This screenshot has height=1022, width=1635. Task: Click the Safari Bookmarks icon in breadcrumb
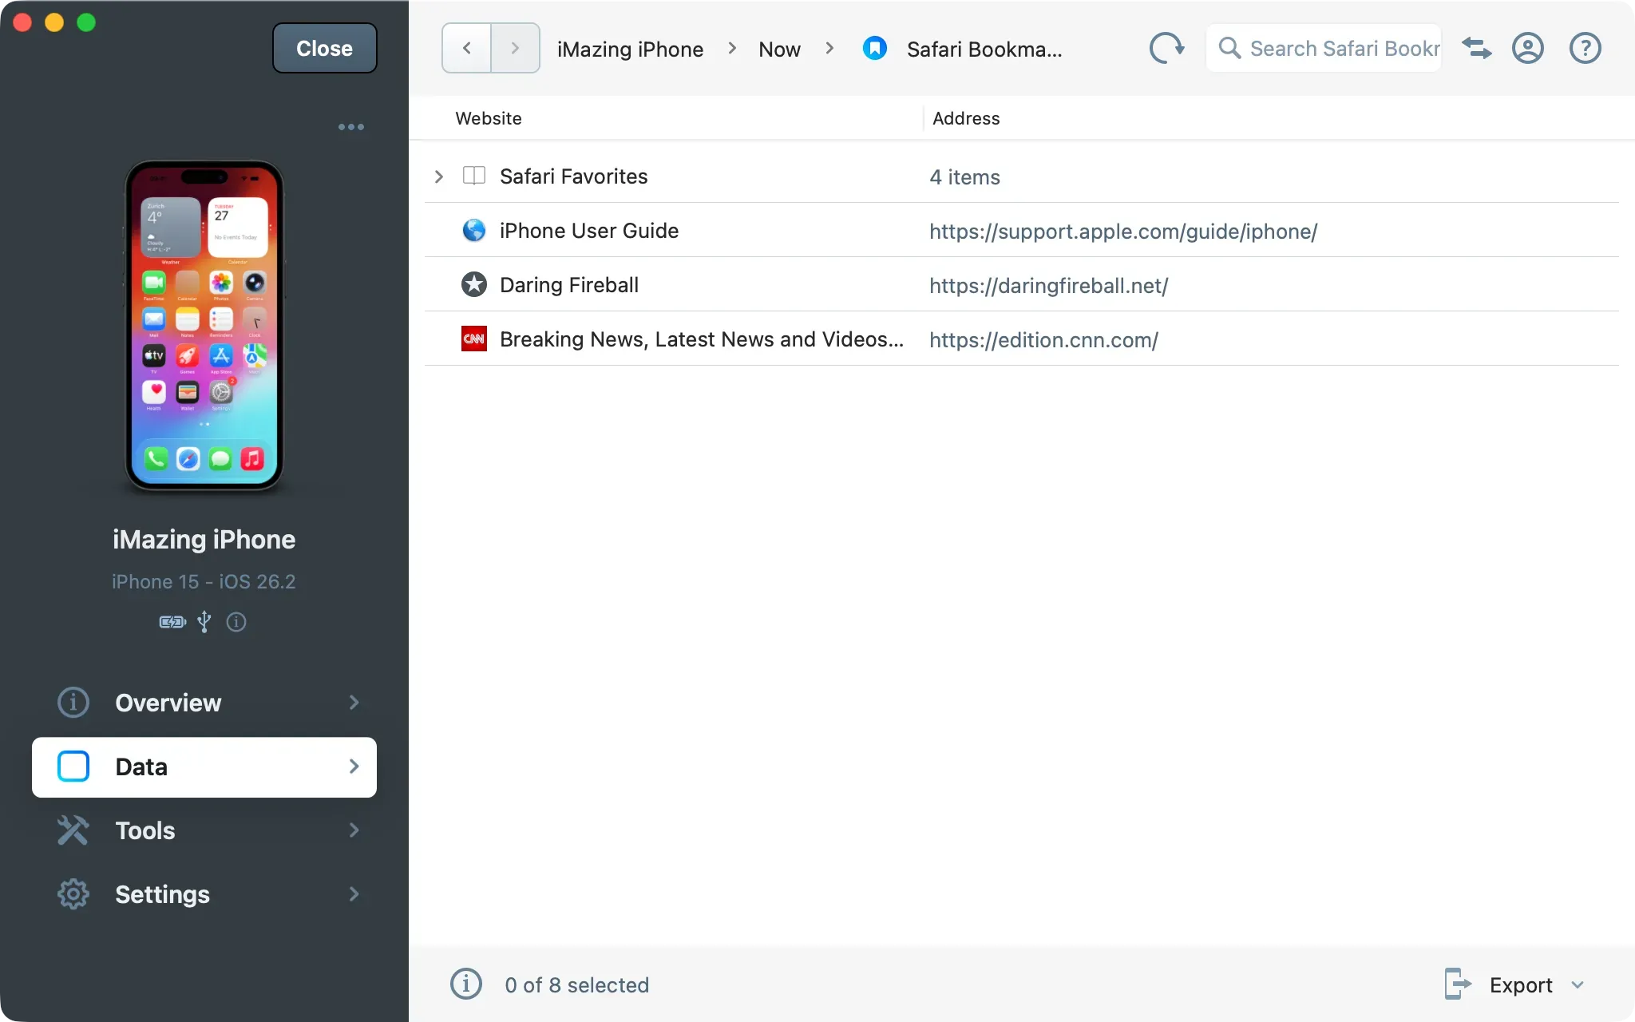point(875,48)
